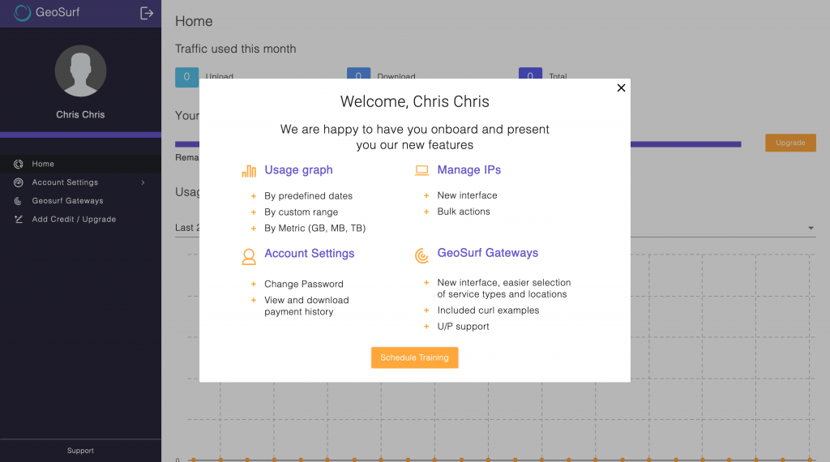Viewport: 830px width, 462px height.
Task: Open Account Settings in sidebar menu
Action: tap(80, 182)
